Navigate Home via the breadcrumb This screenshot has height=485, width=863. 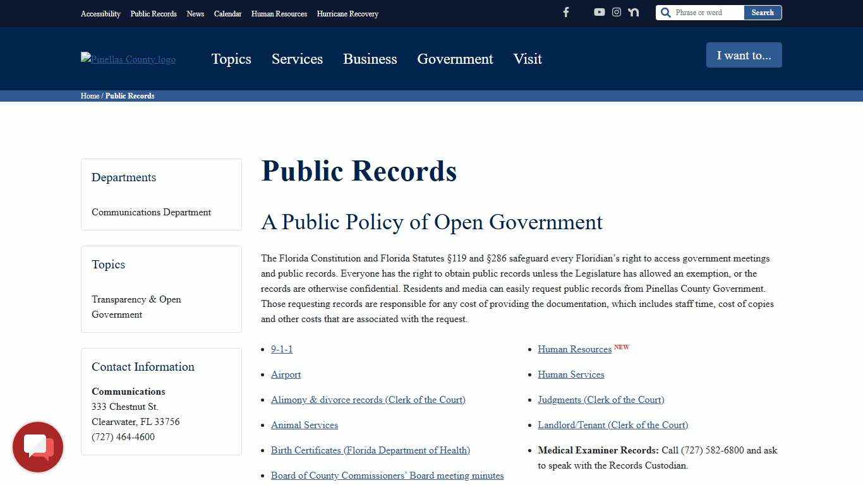click(90, 95)
